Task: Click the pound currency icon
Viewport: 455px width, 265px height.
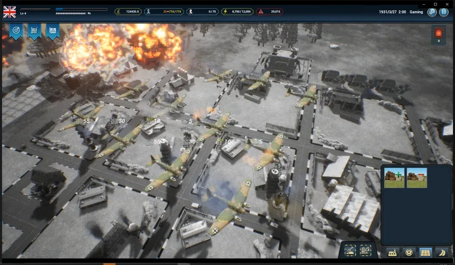Action: tap(119, 12)
